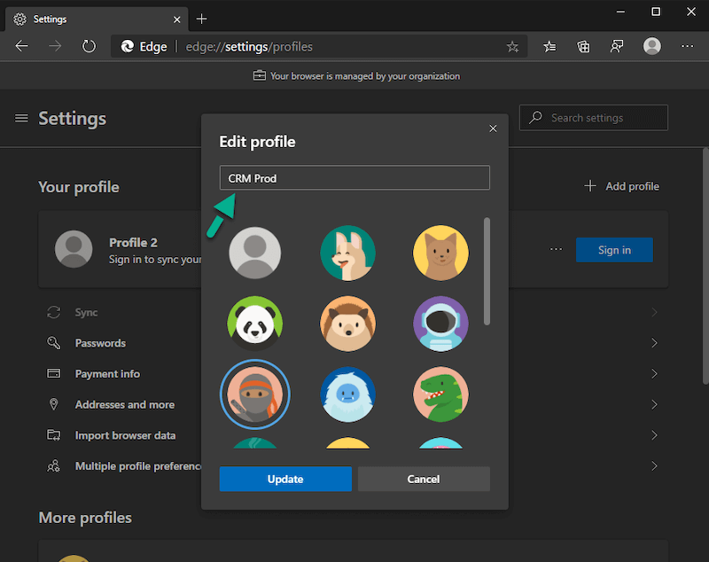Open the settings navigation hamburger menu

(x=21, y=118)
